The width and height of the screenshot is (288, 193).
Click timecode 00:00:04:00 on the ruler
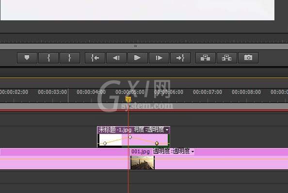(91, 92)
